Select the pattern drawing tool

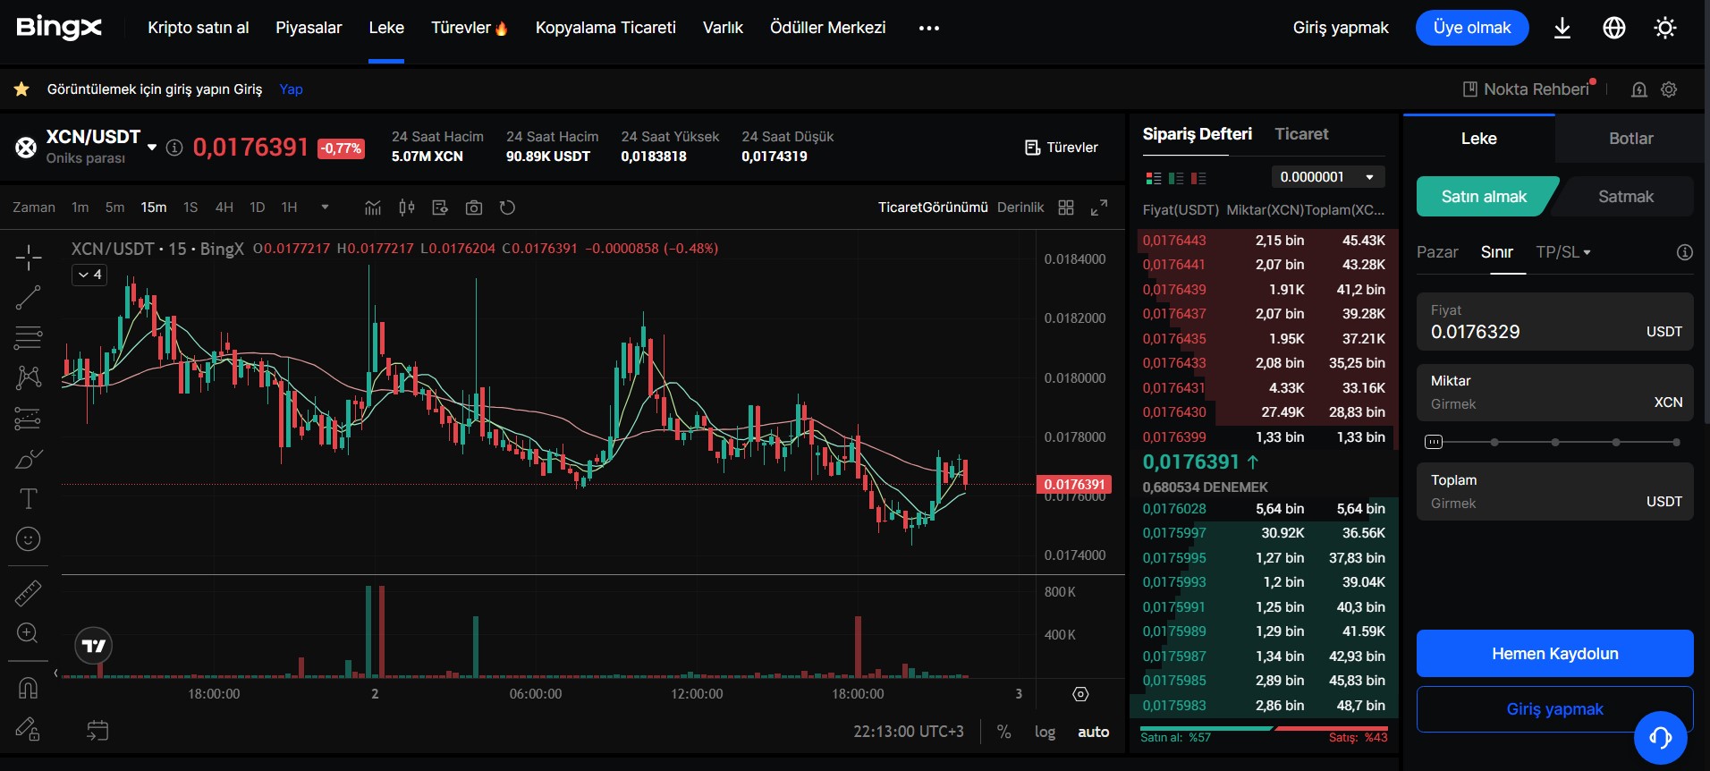click(x=29, y=377)
